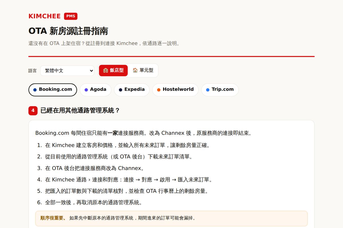Viewport: 343px width, 228px height.
Task: Click the section heading 已經在用其他通路管理系統？
Action: point(80,111)
